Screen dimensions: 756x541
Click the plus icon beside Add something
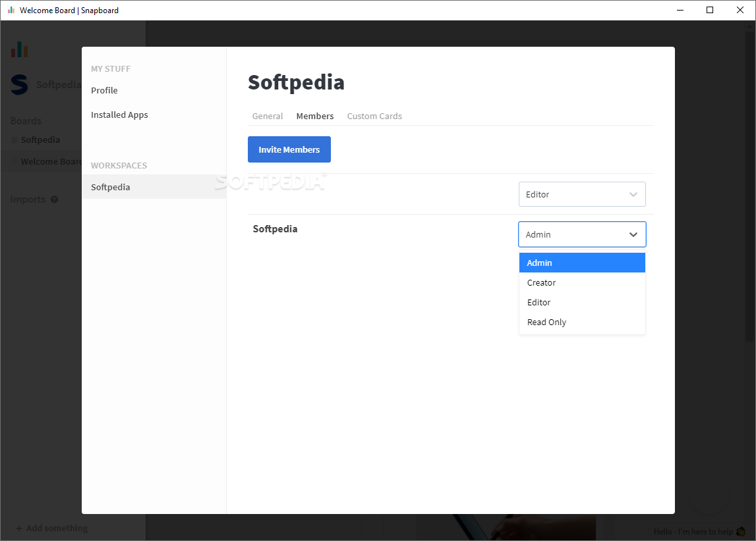[x=19, y=528]
